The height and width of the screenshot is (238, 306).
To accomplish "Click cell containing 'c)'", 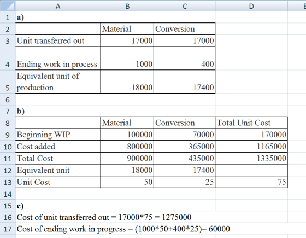I will click(x=58, y=206).
